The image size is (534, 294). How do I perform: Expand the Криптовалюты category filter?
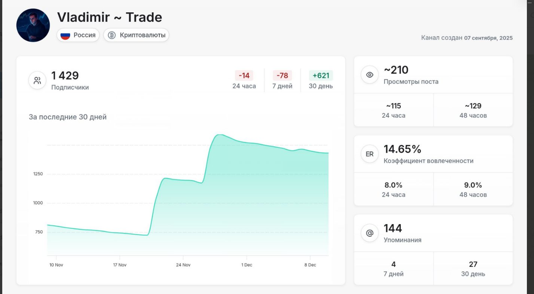tap(136, 35)
